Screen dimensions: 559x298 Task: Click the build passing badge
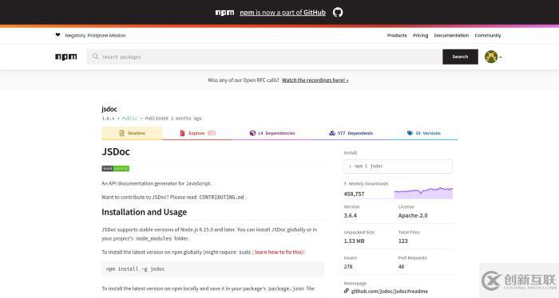pos(116,169)
